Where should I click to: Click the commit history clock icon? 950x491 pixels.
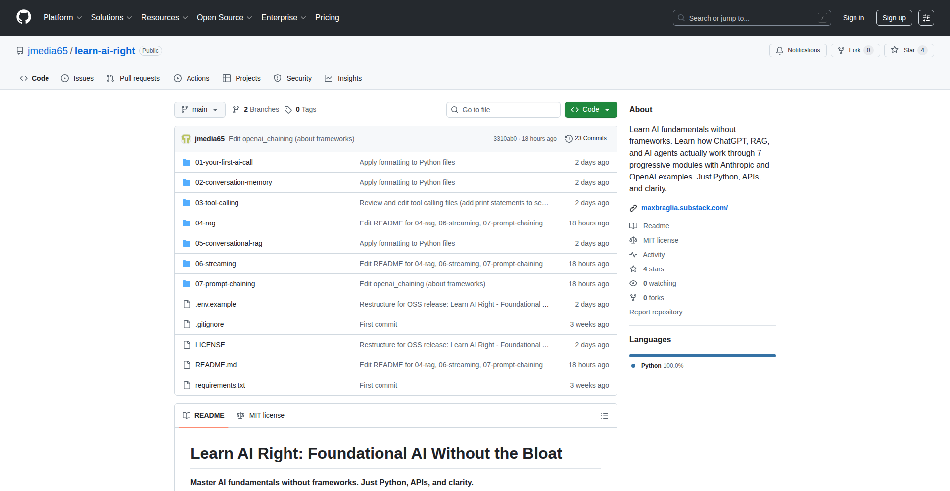(569, 139)
